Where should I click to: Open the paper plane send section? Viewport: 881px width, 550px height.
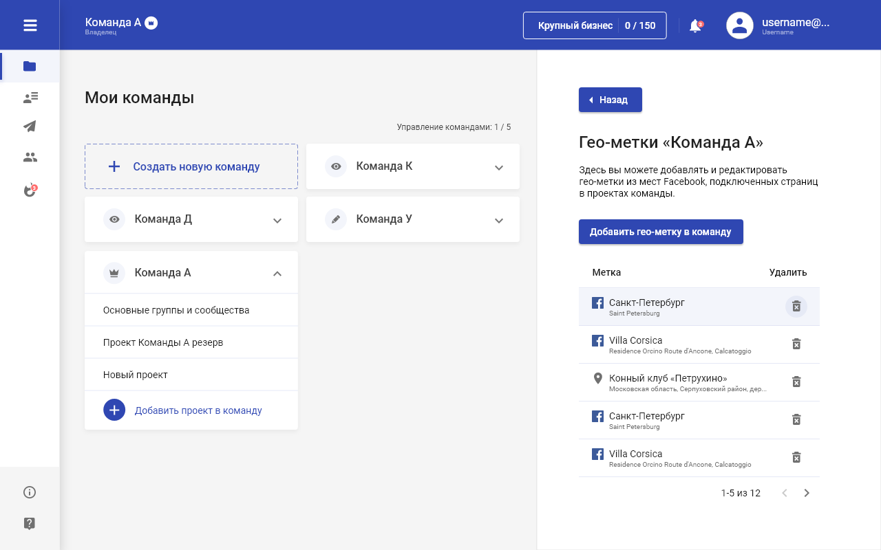coord(30,126)
